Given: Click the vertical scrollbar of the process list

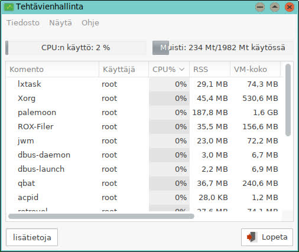Looking at the screenshot, I should click(x=288, y=100).
